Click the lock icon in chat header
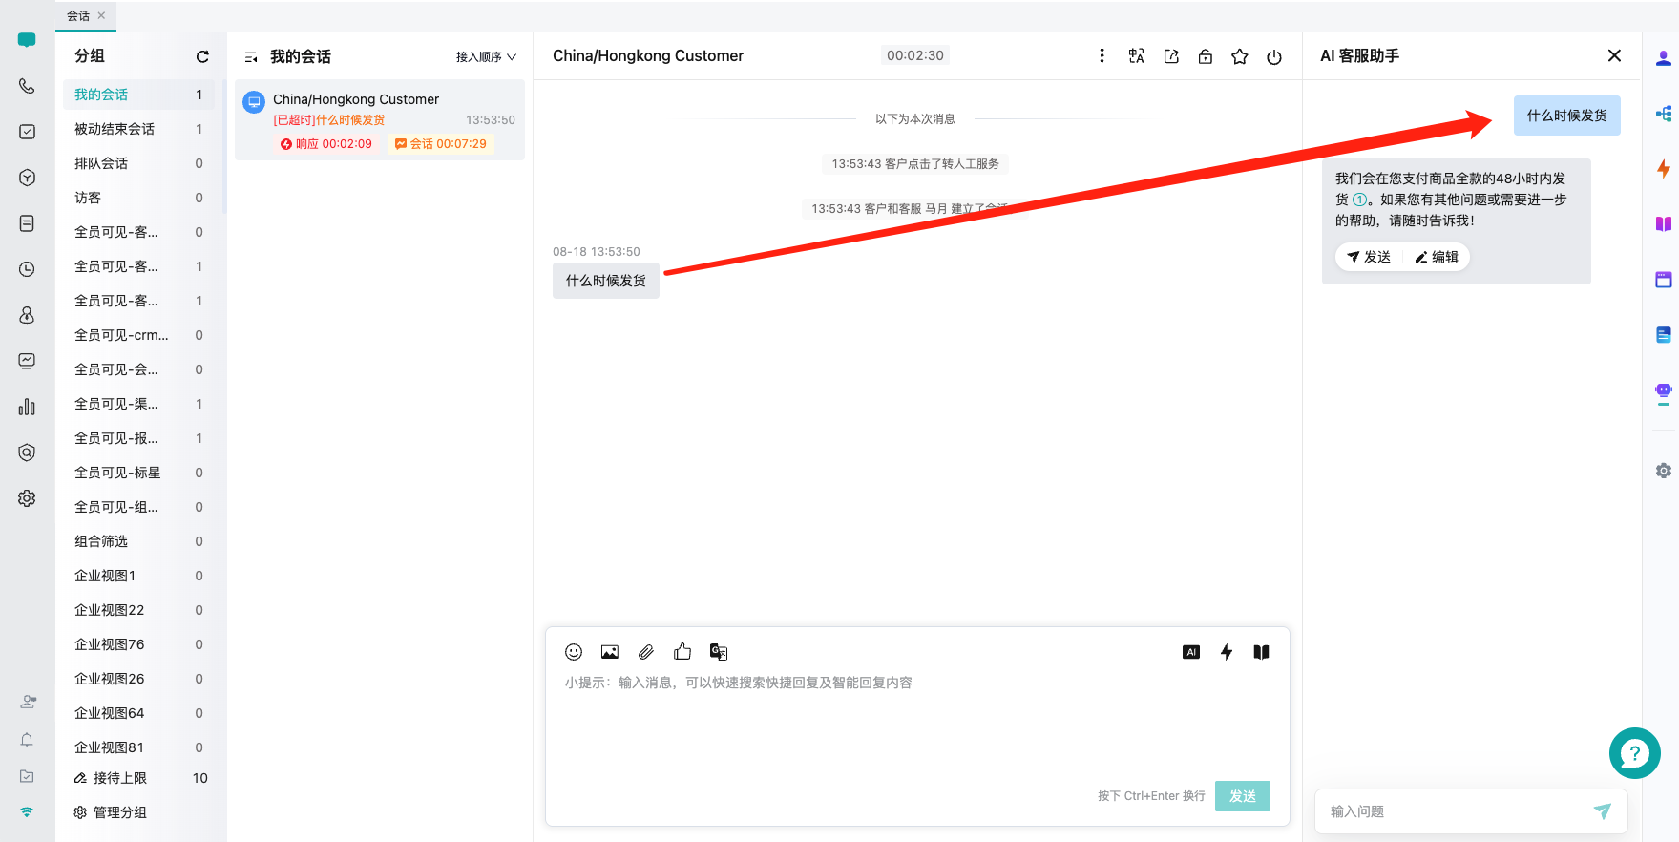This screenshot has width=1679, height=842. pos(1206,56)
